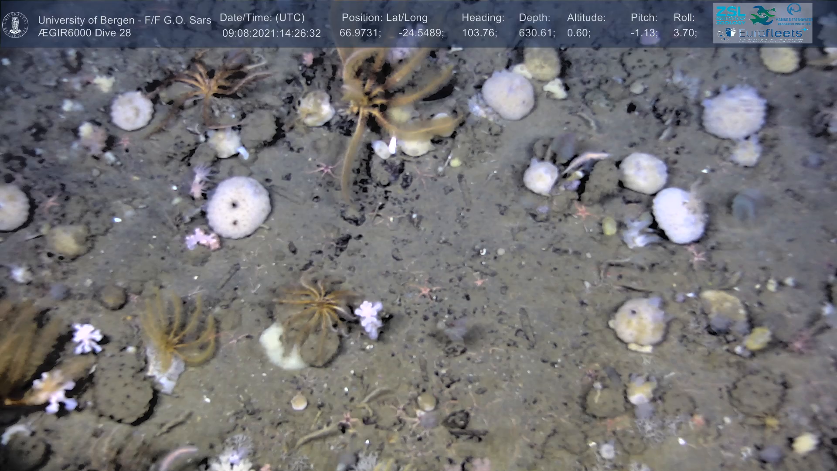Click the white sponge with two dark holes
This screenshot has height=471, width=837.
(x=238, y=208)
